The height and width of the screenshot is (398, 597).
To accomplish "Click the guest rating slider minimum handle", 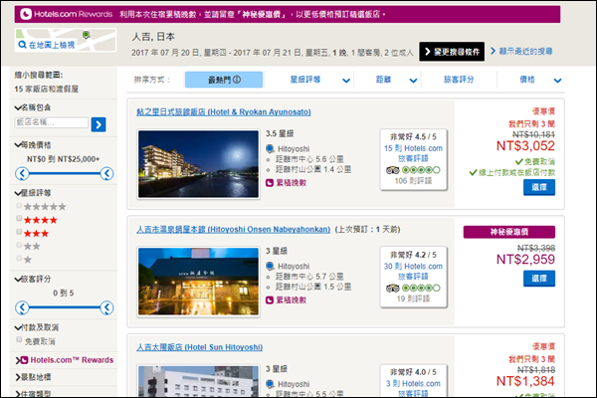I will click(22, 307).
